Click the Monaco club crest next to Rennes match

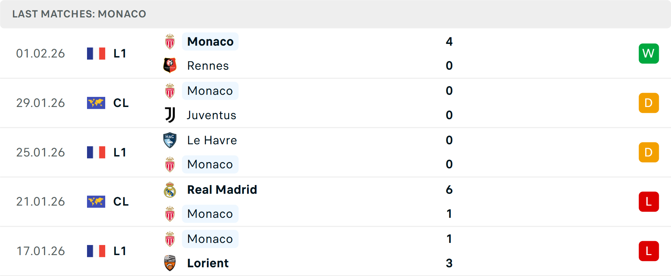tap(170, 41)
